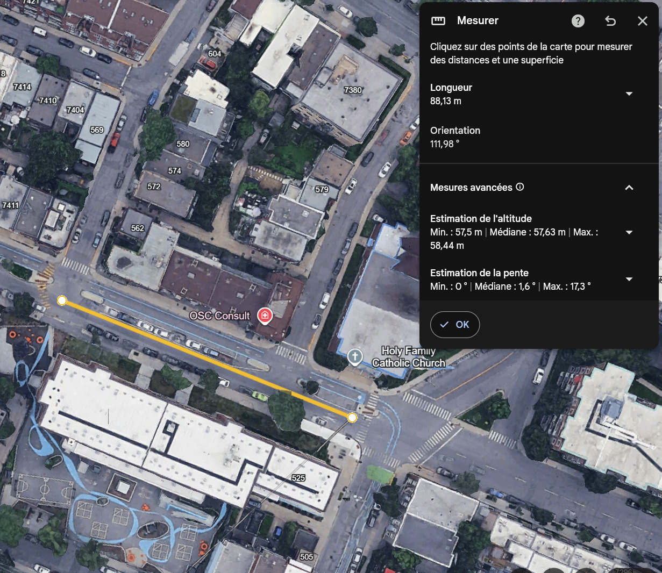Close the Mesurer panel
Viewport: 662px width, 573px height.
pyautogui.click(x=643, y=21)
